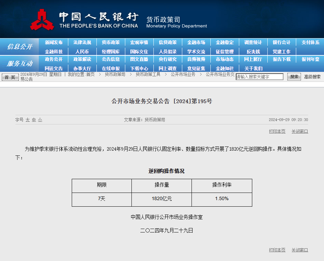Go to the 金融市场 section
The height and width of the screenshot is (261, 324).
[196, 43]
